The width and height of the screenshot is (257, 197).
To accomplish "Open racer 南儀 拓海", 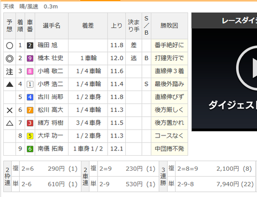I will pyautogui.click(x=50, y=149).
